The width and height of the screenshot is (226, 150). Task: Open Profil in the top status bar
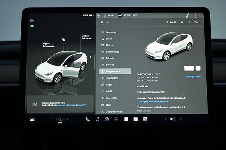pos(109,15)
